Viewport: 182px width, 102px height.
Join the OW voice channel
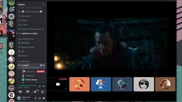tap(31, 52)
